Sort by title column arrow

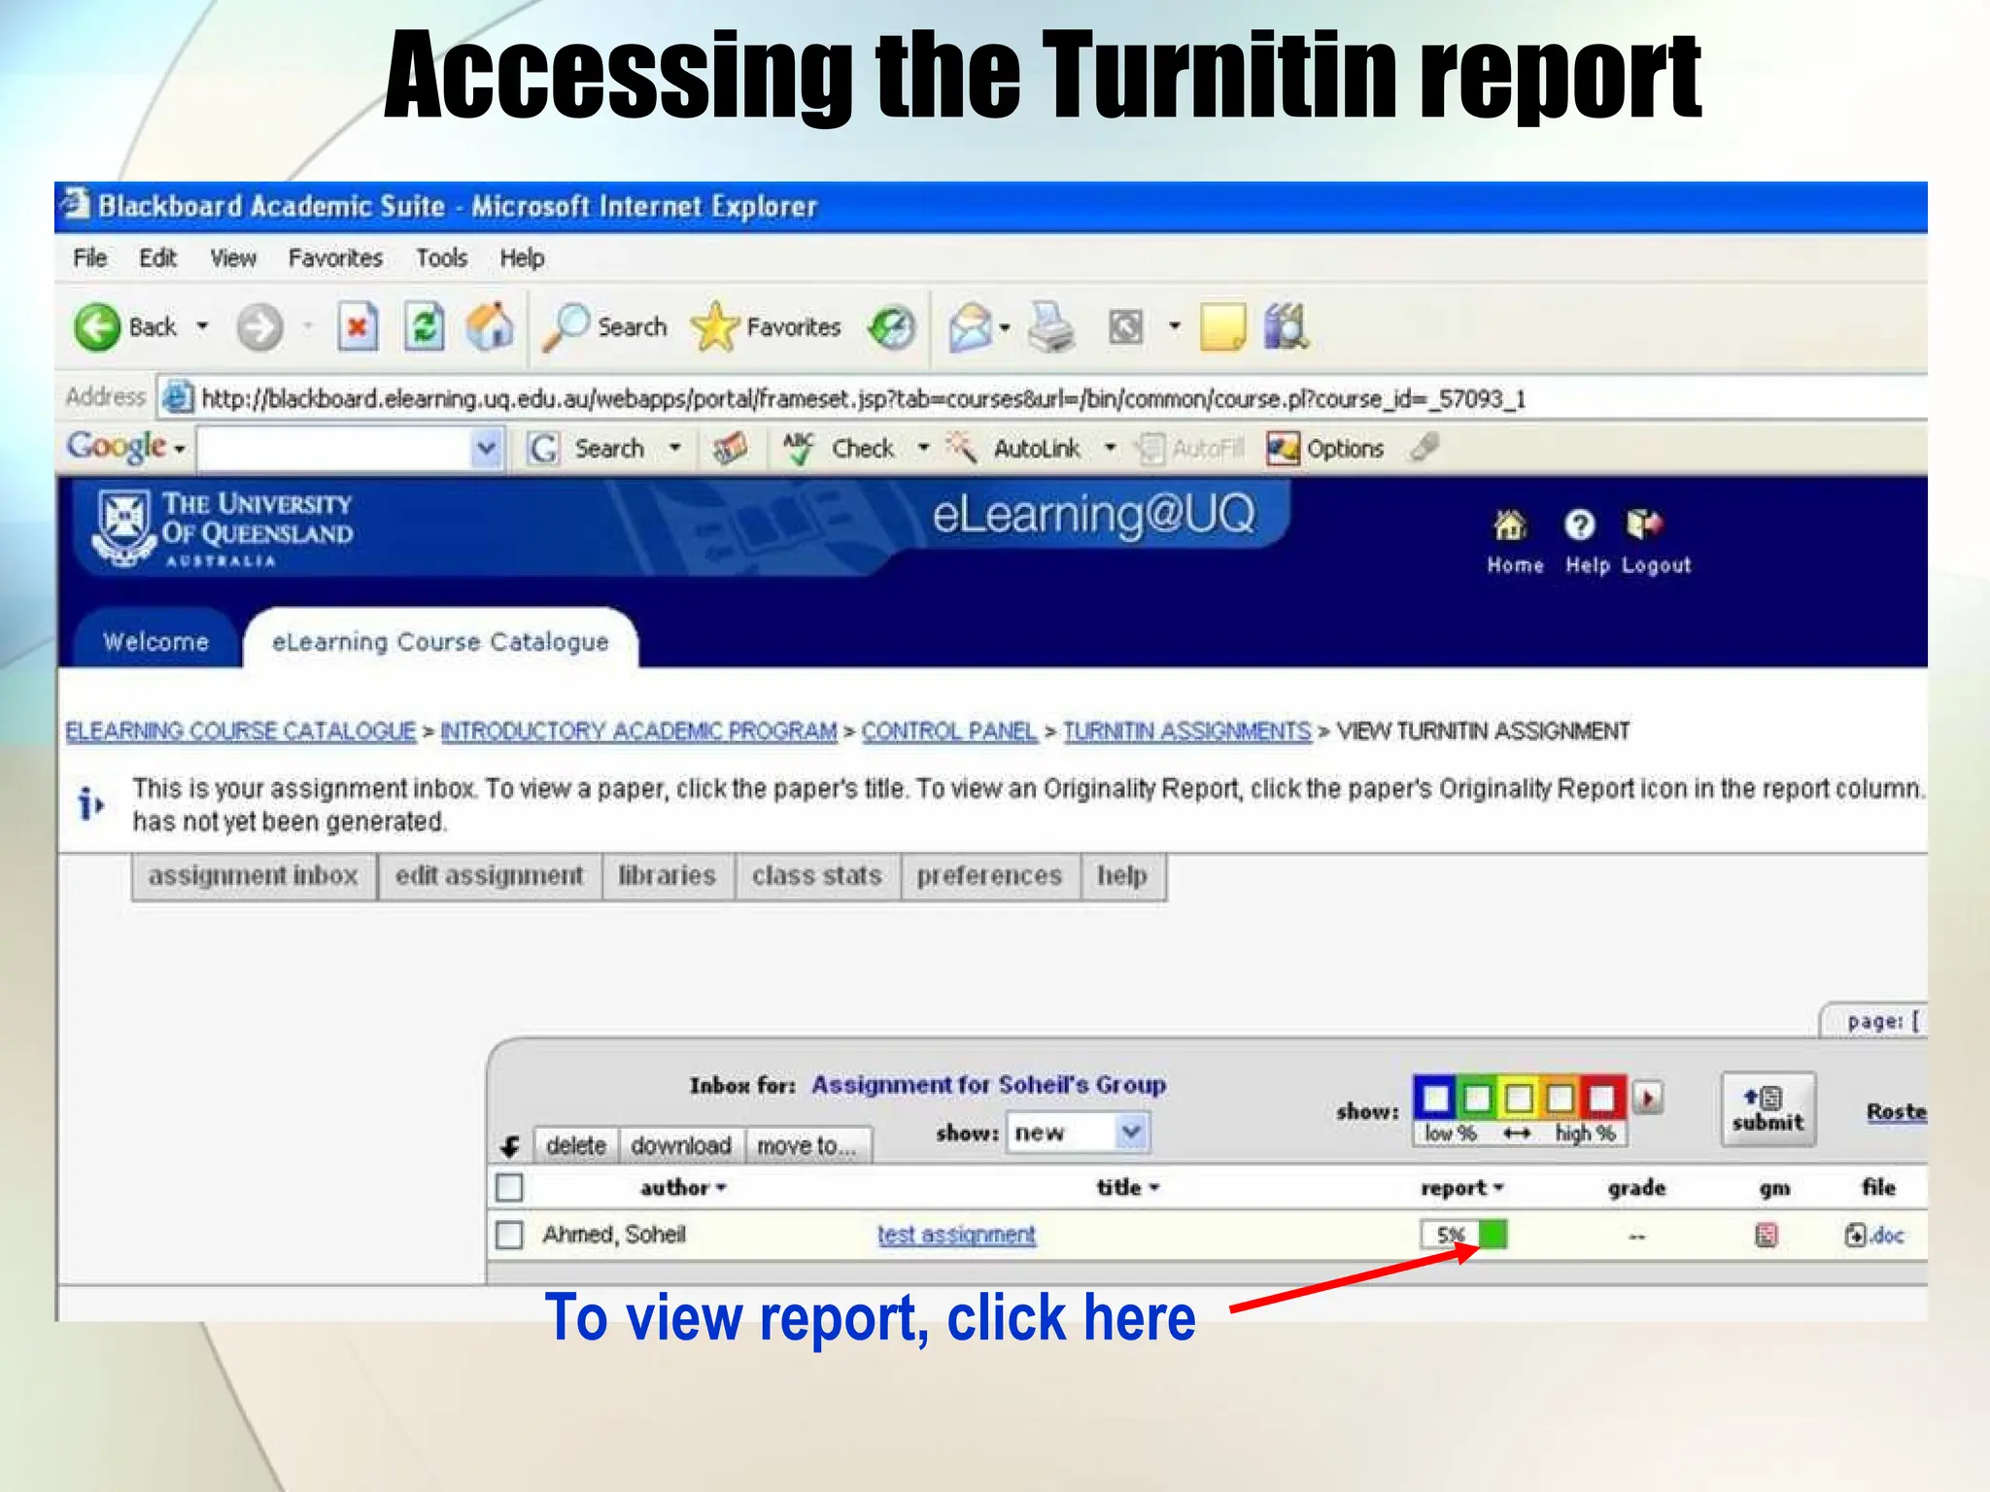point(1154,1188)
